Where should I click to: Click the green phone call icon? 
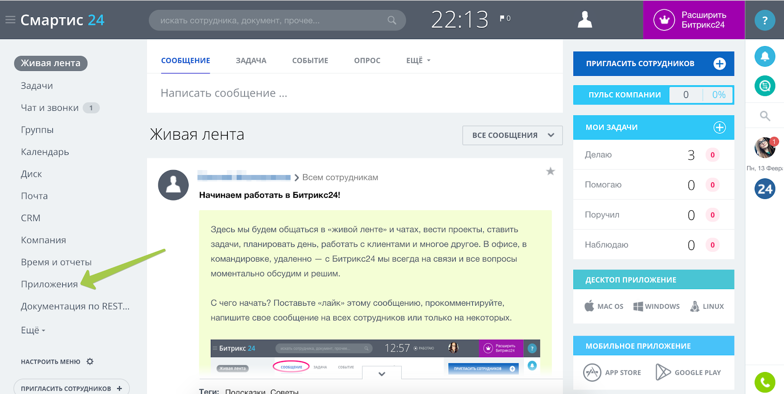click(x=764, y=382)
